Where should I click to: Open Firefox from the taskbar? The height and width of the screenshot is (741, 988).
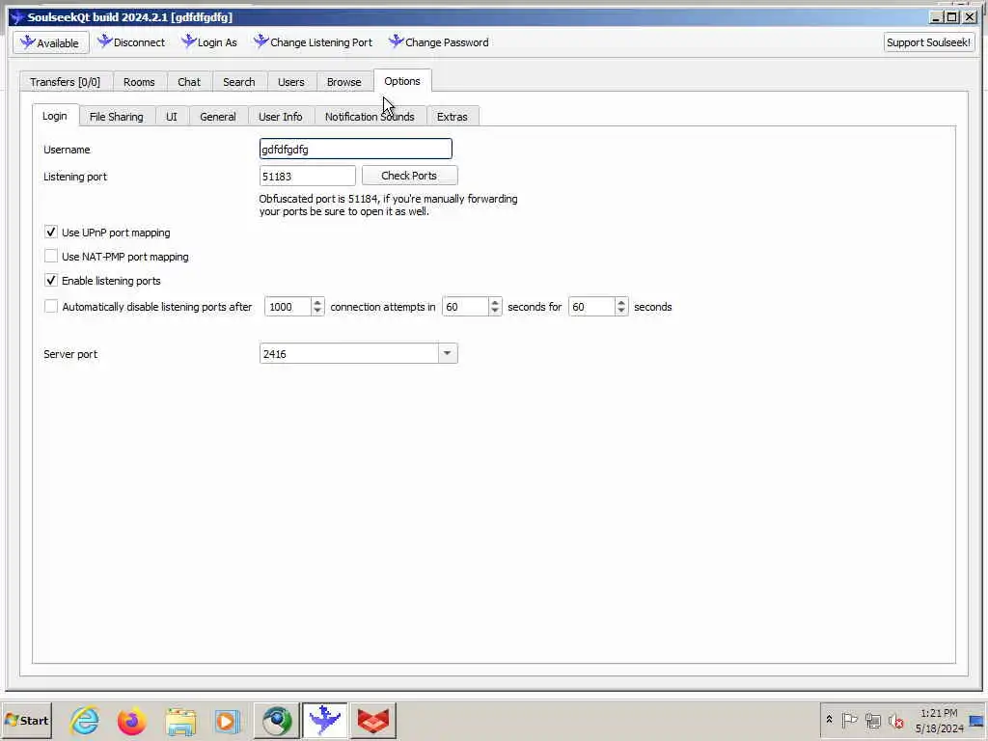(x=131, y=721)
